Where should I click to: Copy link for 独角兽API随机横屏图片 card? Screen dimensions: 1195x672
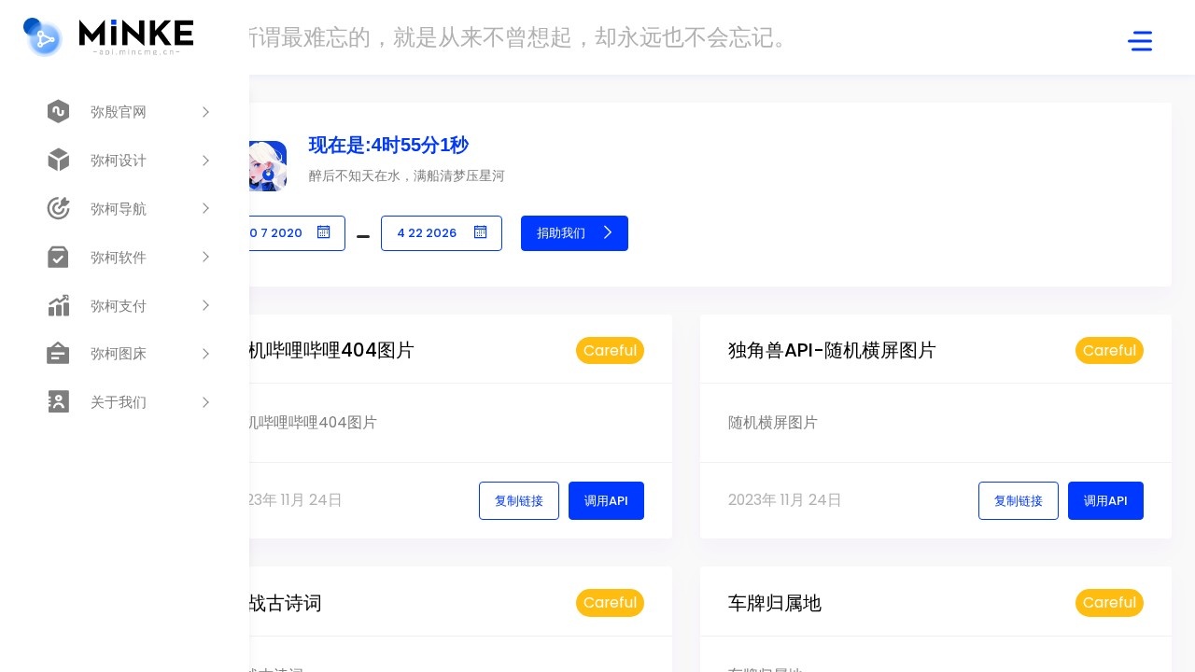coord(1018,501)
